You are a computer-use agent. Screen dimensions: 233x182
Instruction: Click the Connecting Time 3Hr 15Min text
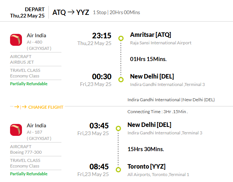pos(157,112)
